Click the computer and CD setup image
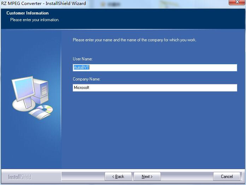The height and width of the screenshot is (185, 246). [32, 98]
